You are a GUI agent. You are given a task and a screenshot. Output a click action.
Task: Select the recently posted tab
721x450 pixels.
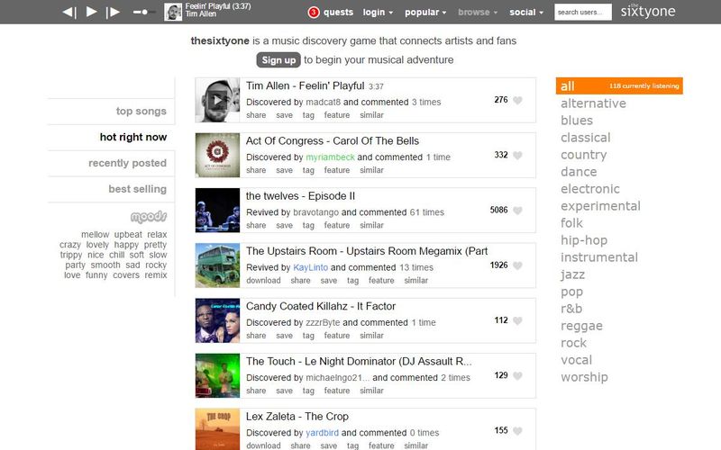coord(127,163)
